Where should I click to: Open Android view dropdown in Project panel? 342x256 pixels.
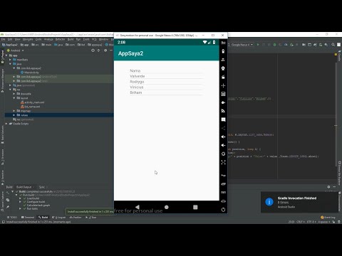click(x=16, y=50)
